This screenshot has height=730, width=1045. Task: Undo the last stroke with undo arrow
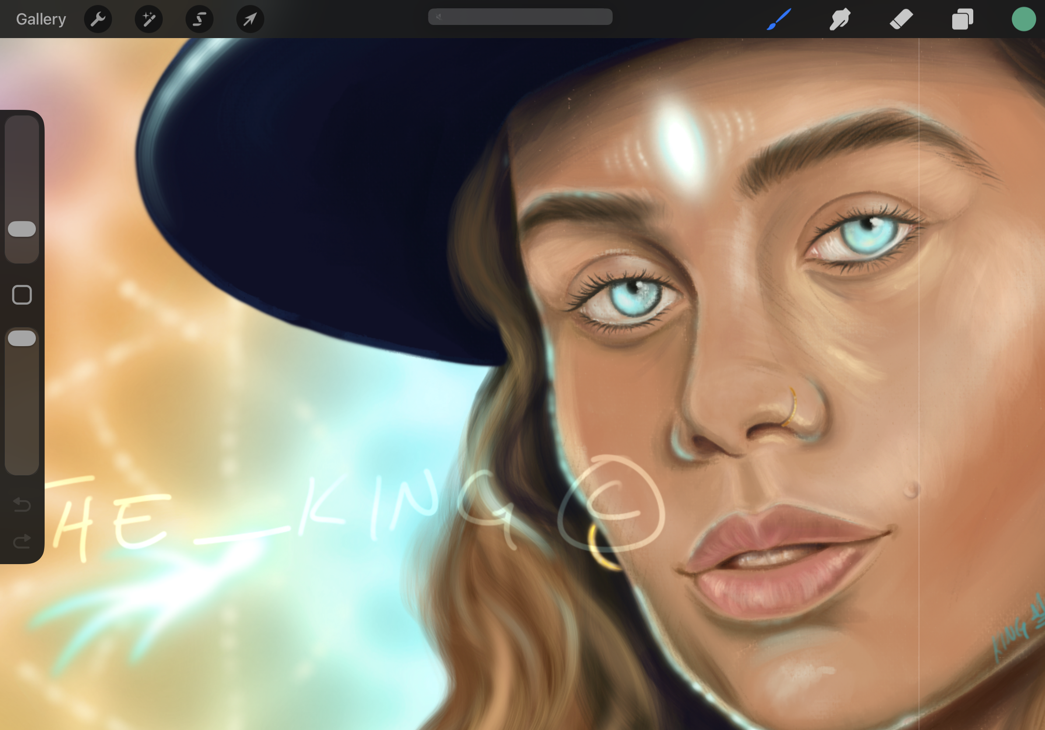click(x=22, y=504)
